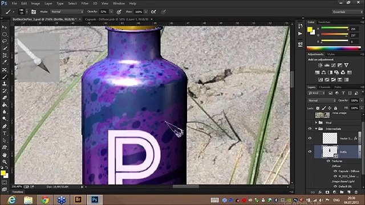Add layer mask icon
365x205 pixels.
coord(327,192)
